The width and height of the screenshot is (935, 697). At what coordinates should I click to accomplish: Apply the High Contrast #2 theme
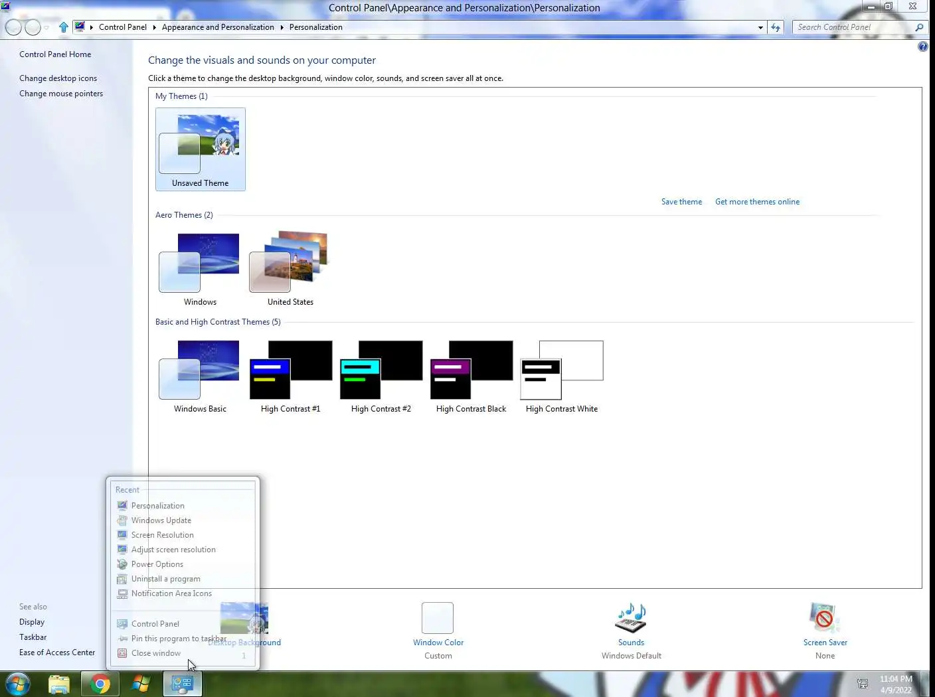tap(381, 376)
